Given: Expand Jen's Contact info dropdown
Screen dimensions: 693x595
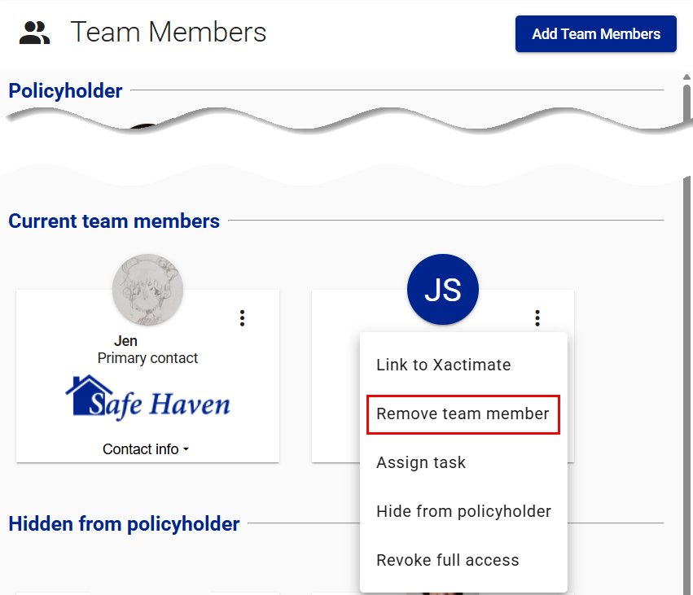Looking at the screenshot, I should pyautogui.click(x=146, y=449).
